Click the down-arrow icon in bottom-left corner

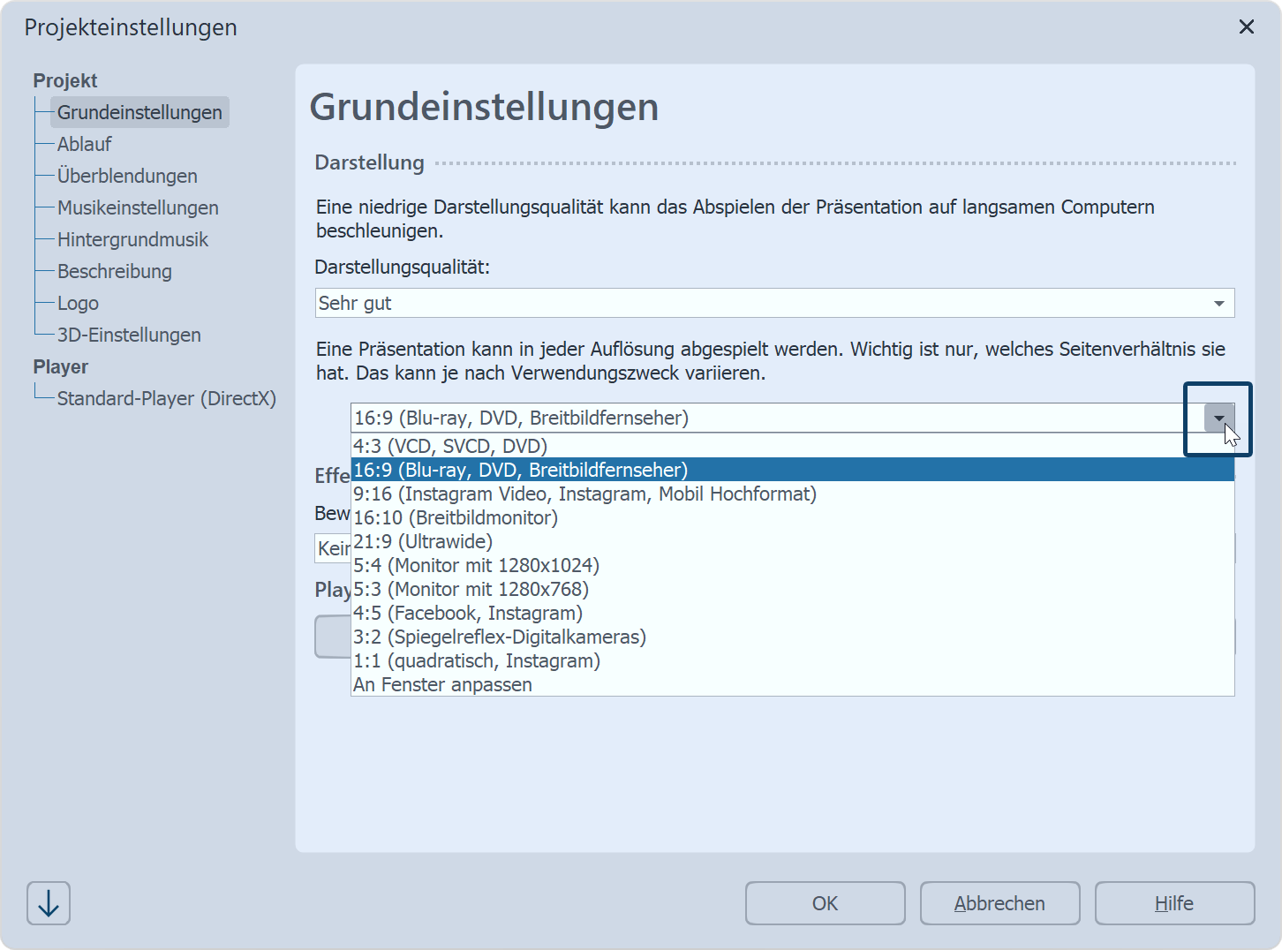48,903
